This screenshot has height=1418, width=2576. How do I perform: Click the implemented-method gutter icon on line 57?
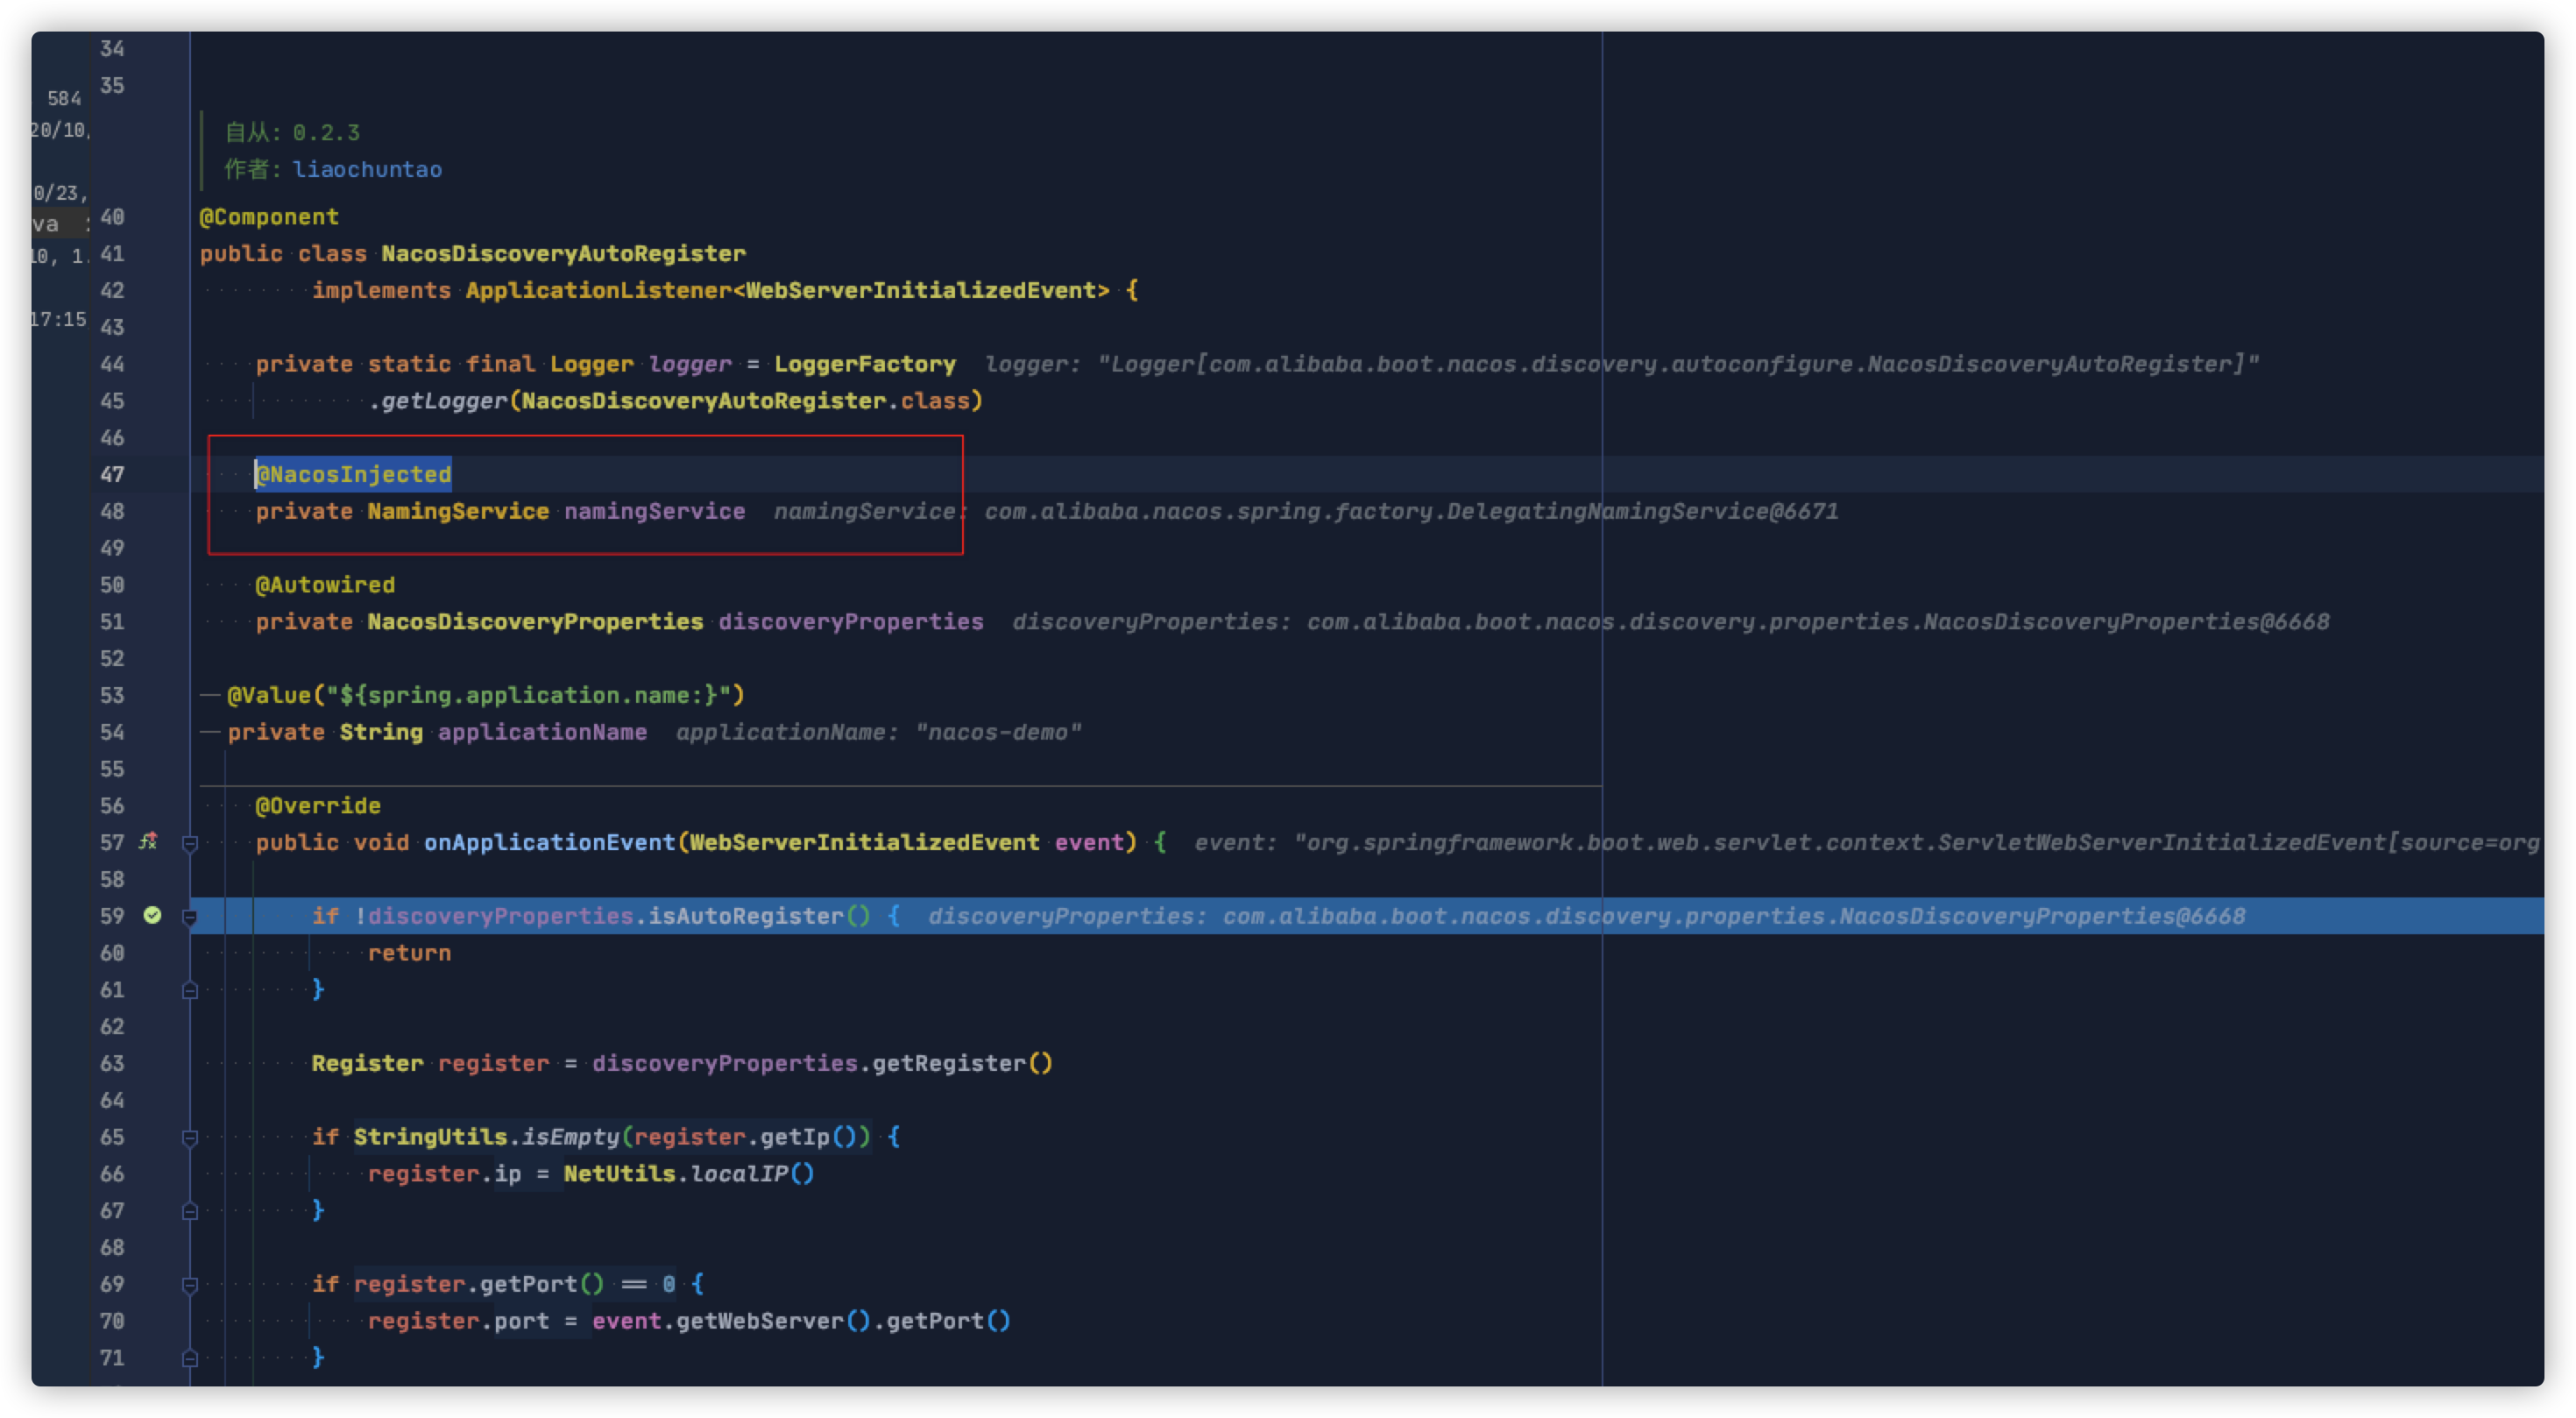coord(148,841)
